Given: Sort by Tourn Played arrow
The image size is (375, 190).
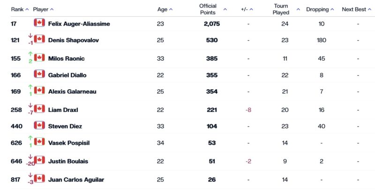Looking at the screenshot, I should point(298,9).
